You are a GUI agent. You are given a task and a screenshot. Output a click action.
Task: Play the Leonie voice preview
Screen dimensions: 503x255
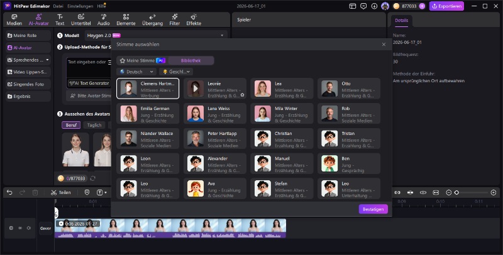[196, 89]
